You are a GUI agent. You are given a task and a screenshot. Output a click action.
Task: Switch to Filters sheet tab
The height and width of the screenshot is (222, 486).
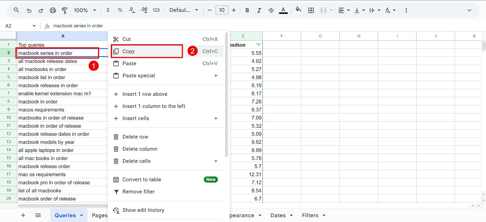[310, 215]
